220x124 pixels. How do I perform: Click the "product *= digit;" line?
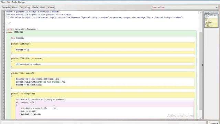pyautogui.click(x=31, y=114)
